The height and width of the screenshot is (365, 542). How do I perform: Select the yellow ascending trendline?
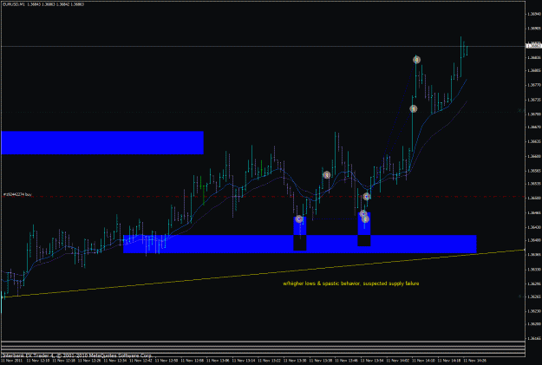point(263,273)
